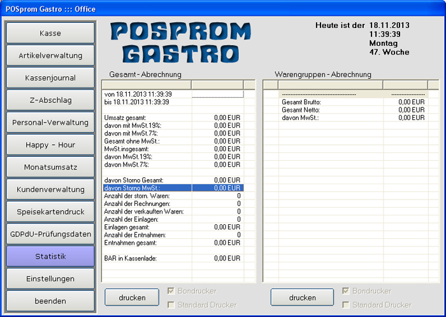
Task: Select the 'davon MwSt.19%:' row
Action: 173,157
